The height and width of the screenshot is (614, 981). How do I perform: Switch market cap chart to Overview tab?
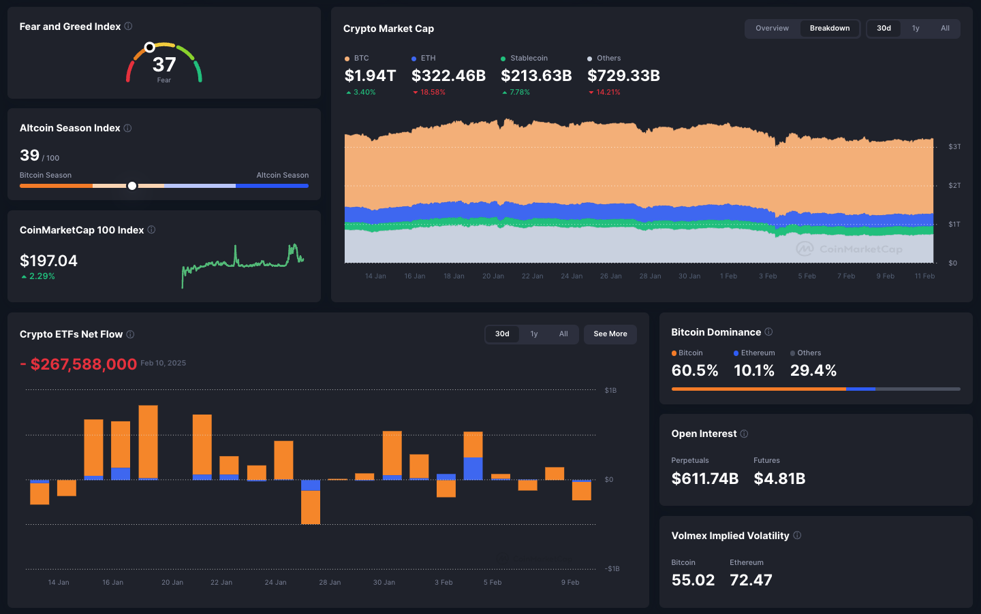coord(772,29)
